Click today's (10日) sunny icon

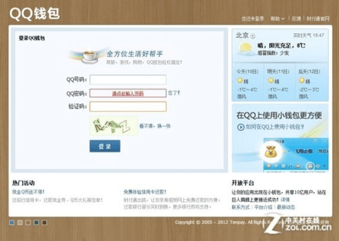tap(239, 81)
